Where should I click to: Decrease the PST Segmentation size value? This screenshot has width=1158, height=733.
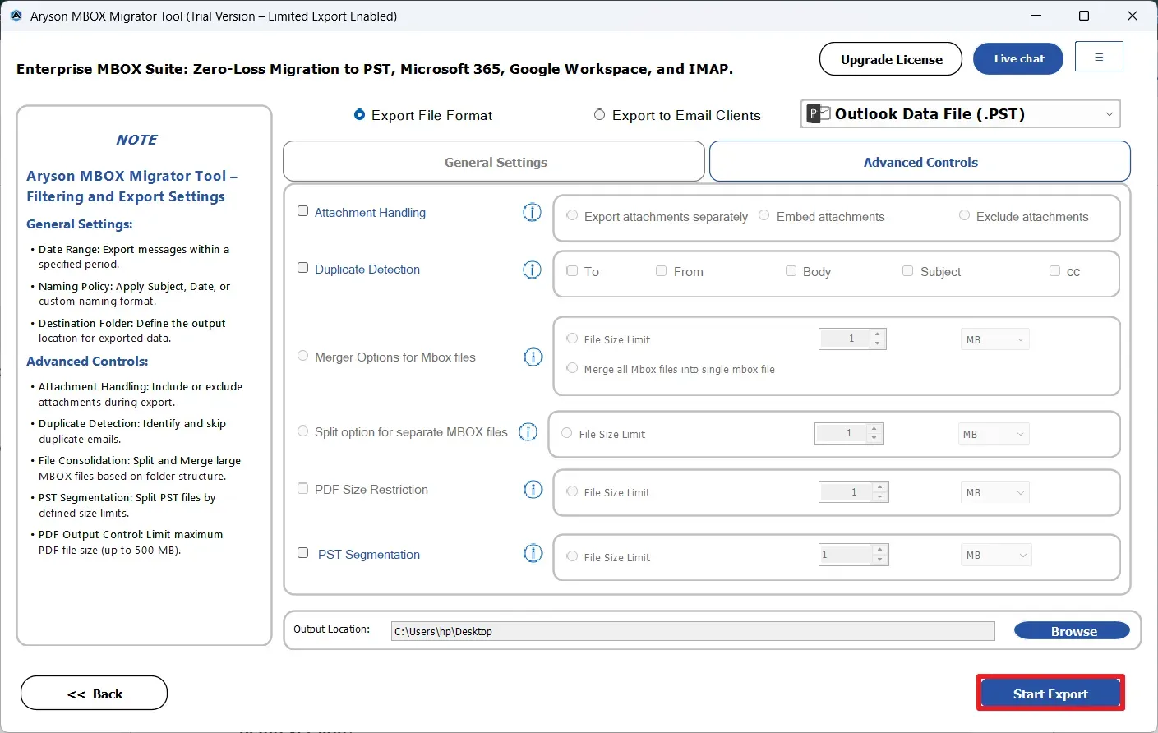879,560
